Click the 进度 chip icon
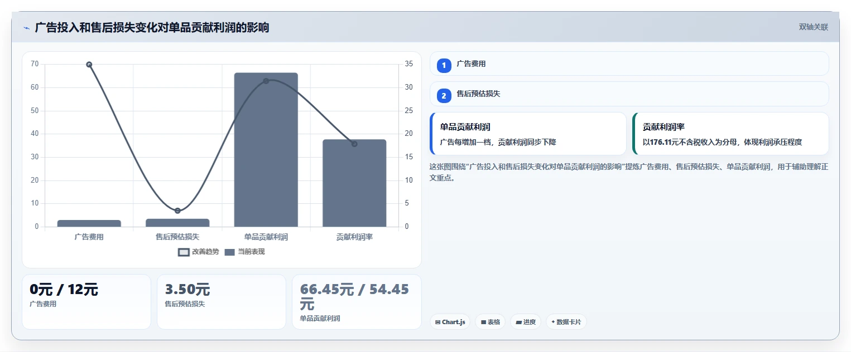 coord(518,322)
